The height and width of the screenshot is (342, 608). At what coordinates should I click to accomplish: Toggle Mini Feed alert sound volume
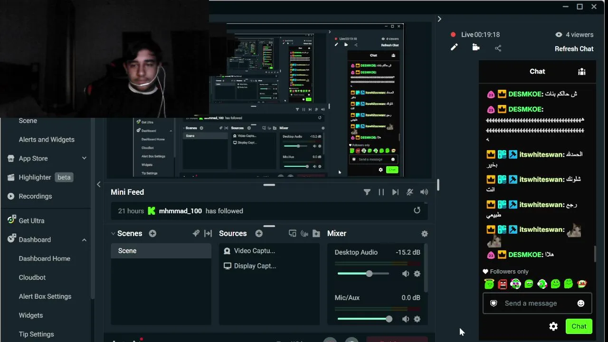click(424, 192)
